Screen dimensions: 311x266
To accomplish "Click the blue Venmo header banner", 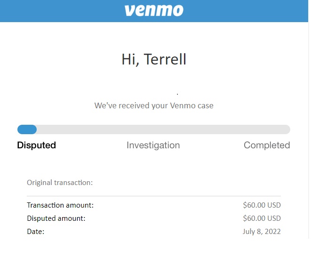I will tap(154, 11).
